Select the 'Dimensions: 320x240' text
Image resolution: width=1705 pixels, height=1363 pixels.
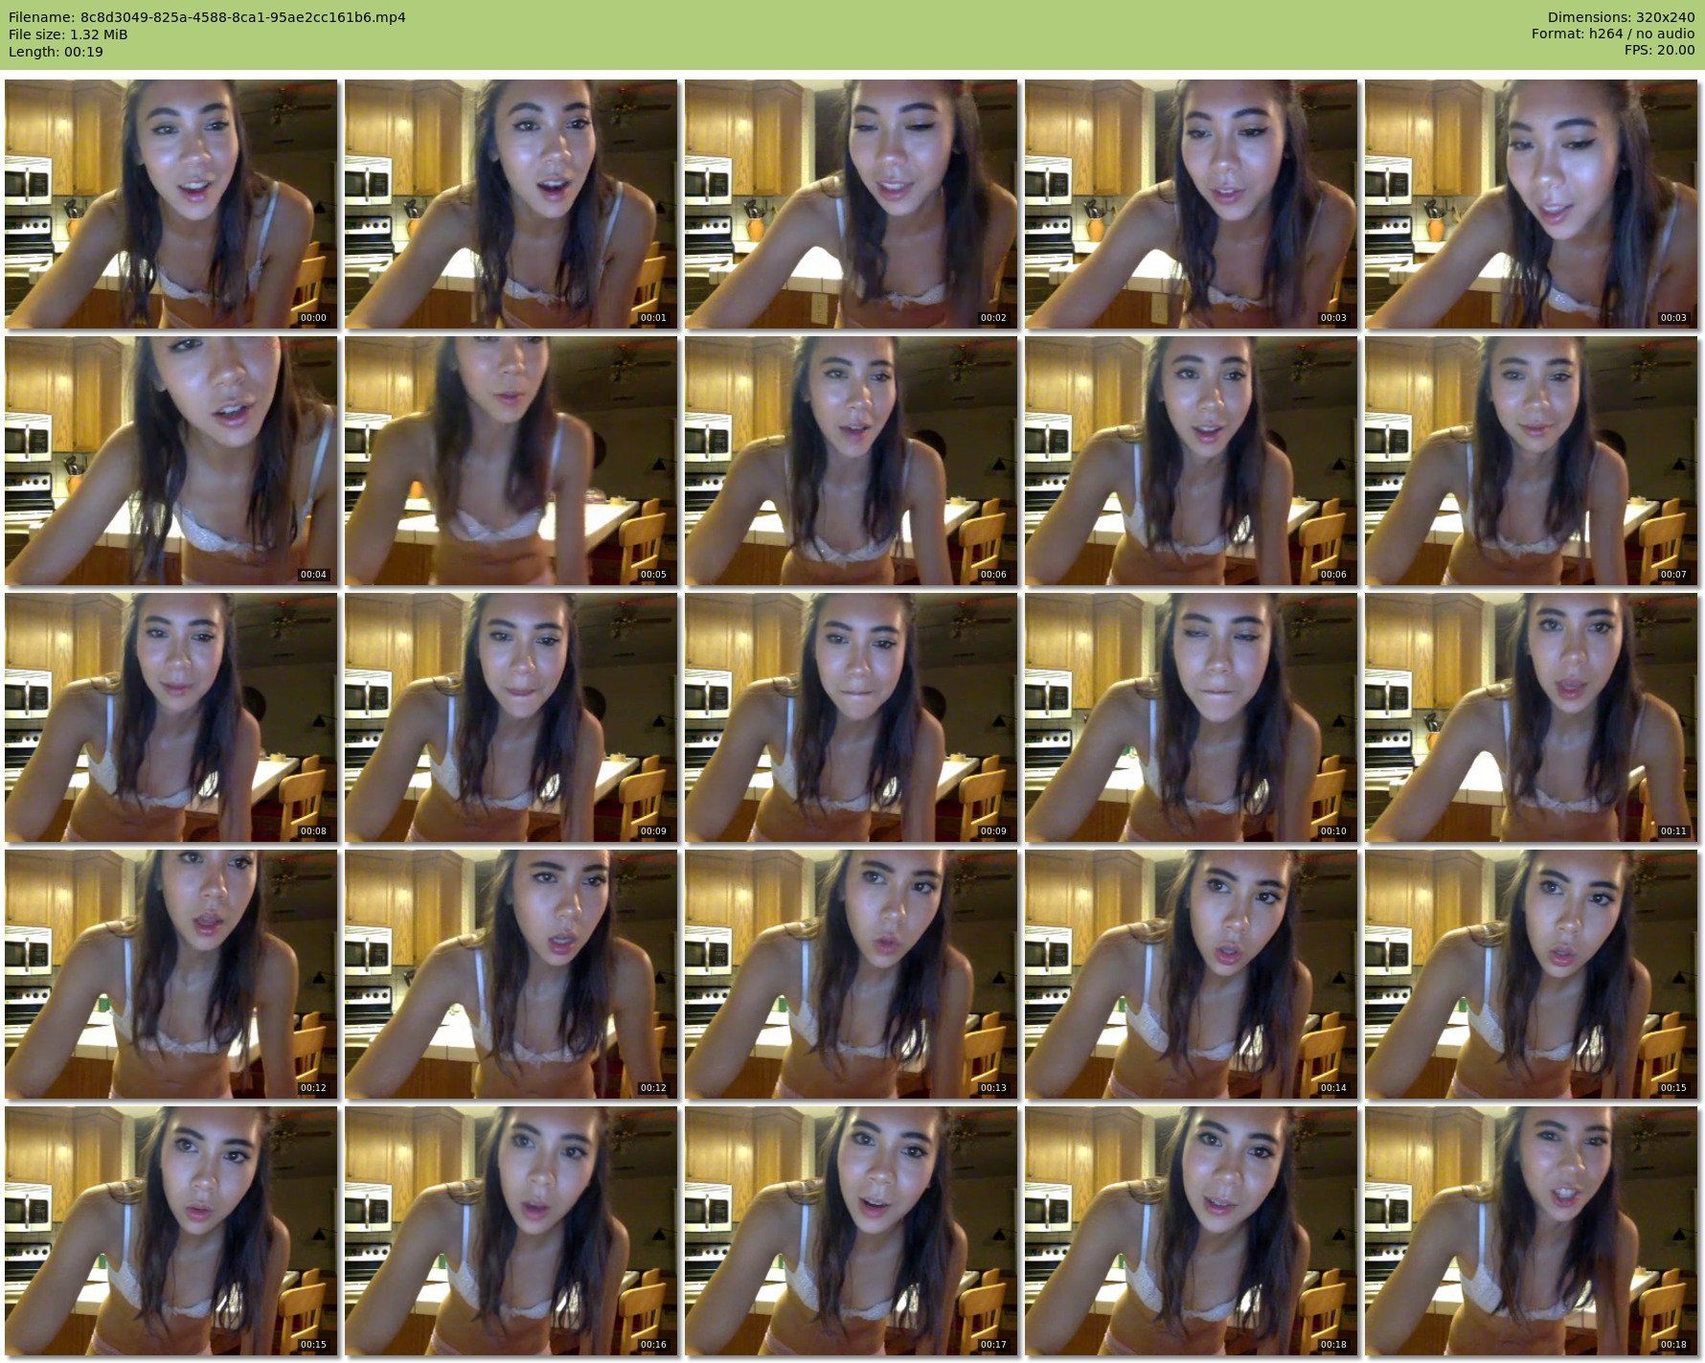tap(1621, 17)
